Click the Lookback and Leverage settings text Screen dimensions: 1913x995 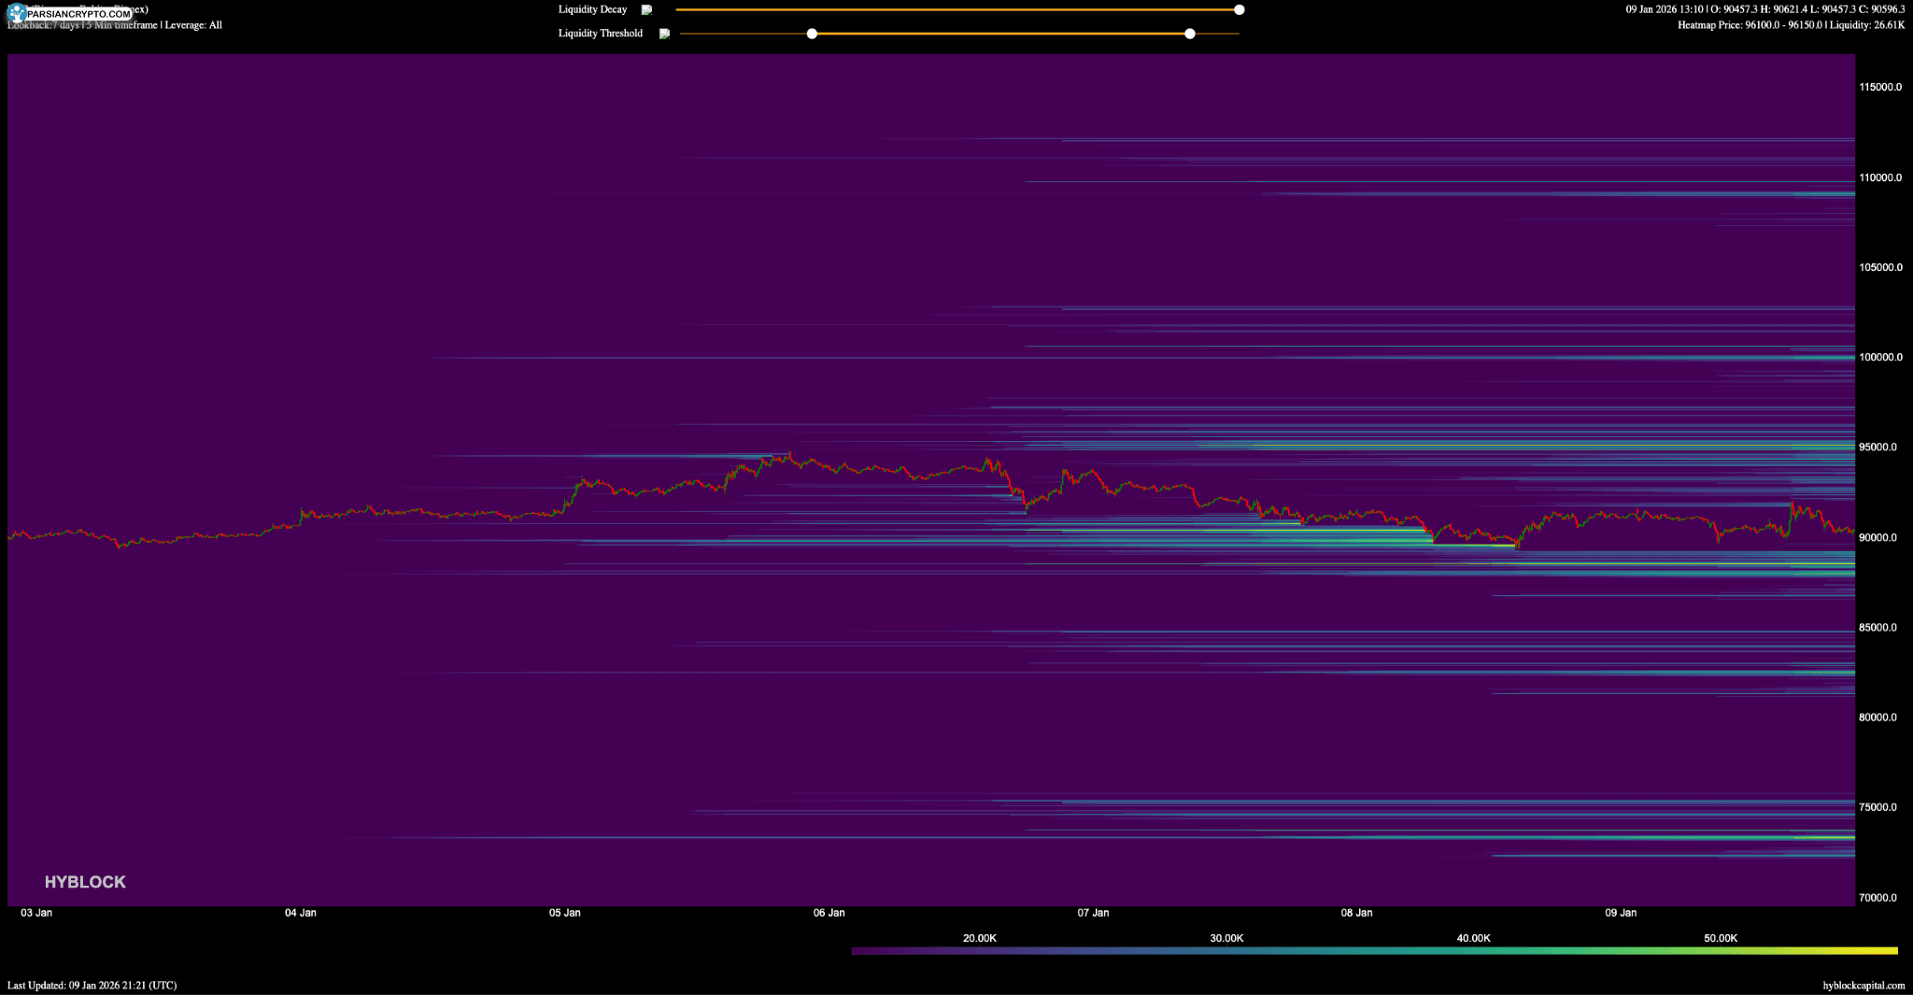(x=115, y=25)
